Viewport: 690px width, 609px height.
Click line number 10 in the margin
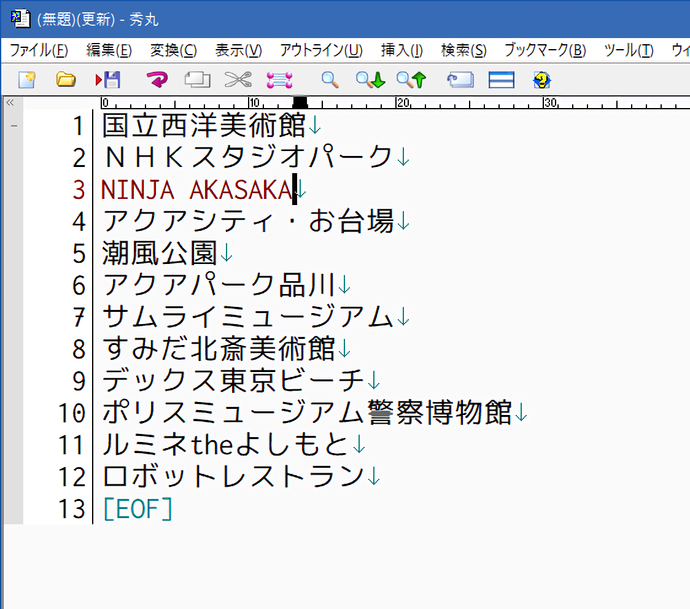click(x=72, y=413)
